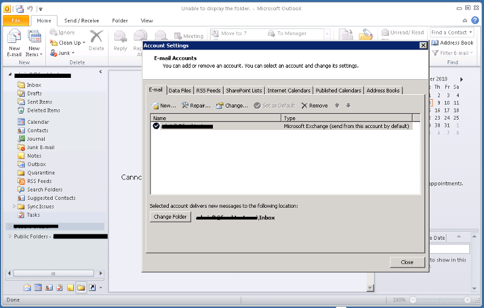The image size is (484, 308).
Task: Click Mail icon in navigation bar
Action: pyautogui.click(x=27, y=287)
